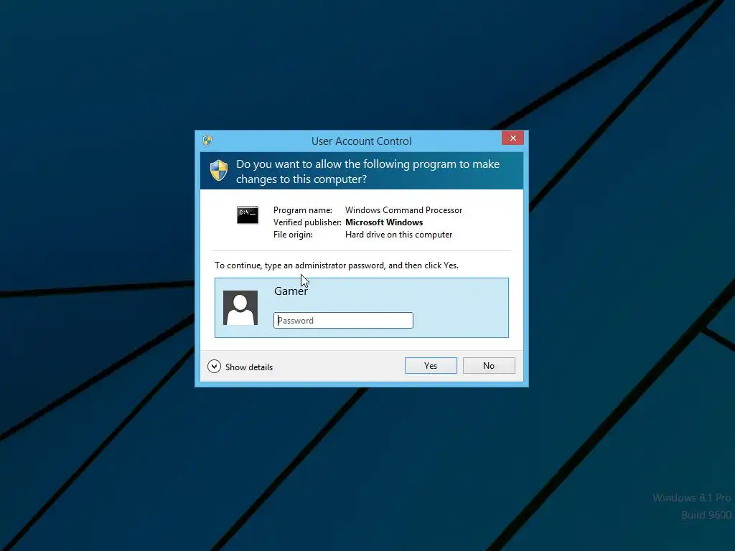Expand Show details chevron
Viewport: 735px width, 551px height.
click(214, 367)
